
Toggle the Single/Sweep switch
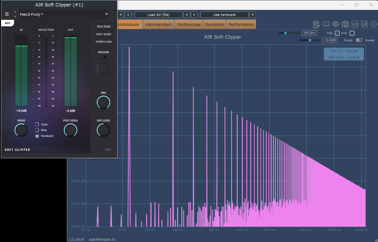pyautogui.click(x=359, y=40)
